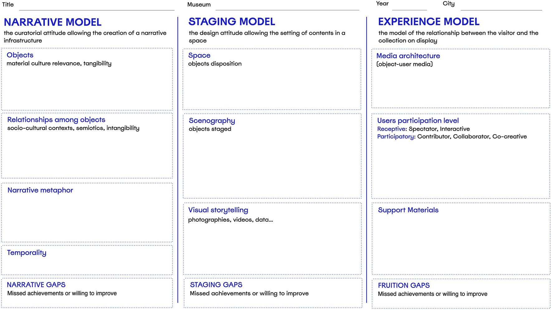
Task: Click the NARRATIVE MODEL heading
Action: [53, 22]
